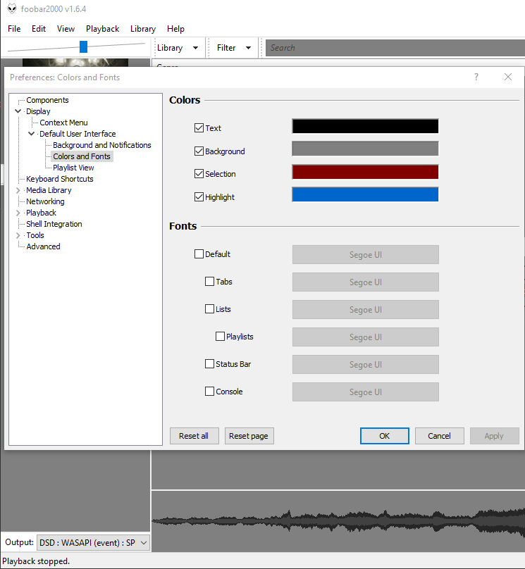The image size is (525, 569).
Task: Click the Apply button
Action: tap(495, 436)
